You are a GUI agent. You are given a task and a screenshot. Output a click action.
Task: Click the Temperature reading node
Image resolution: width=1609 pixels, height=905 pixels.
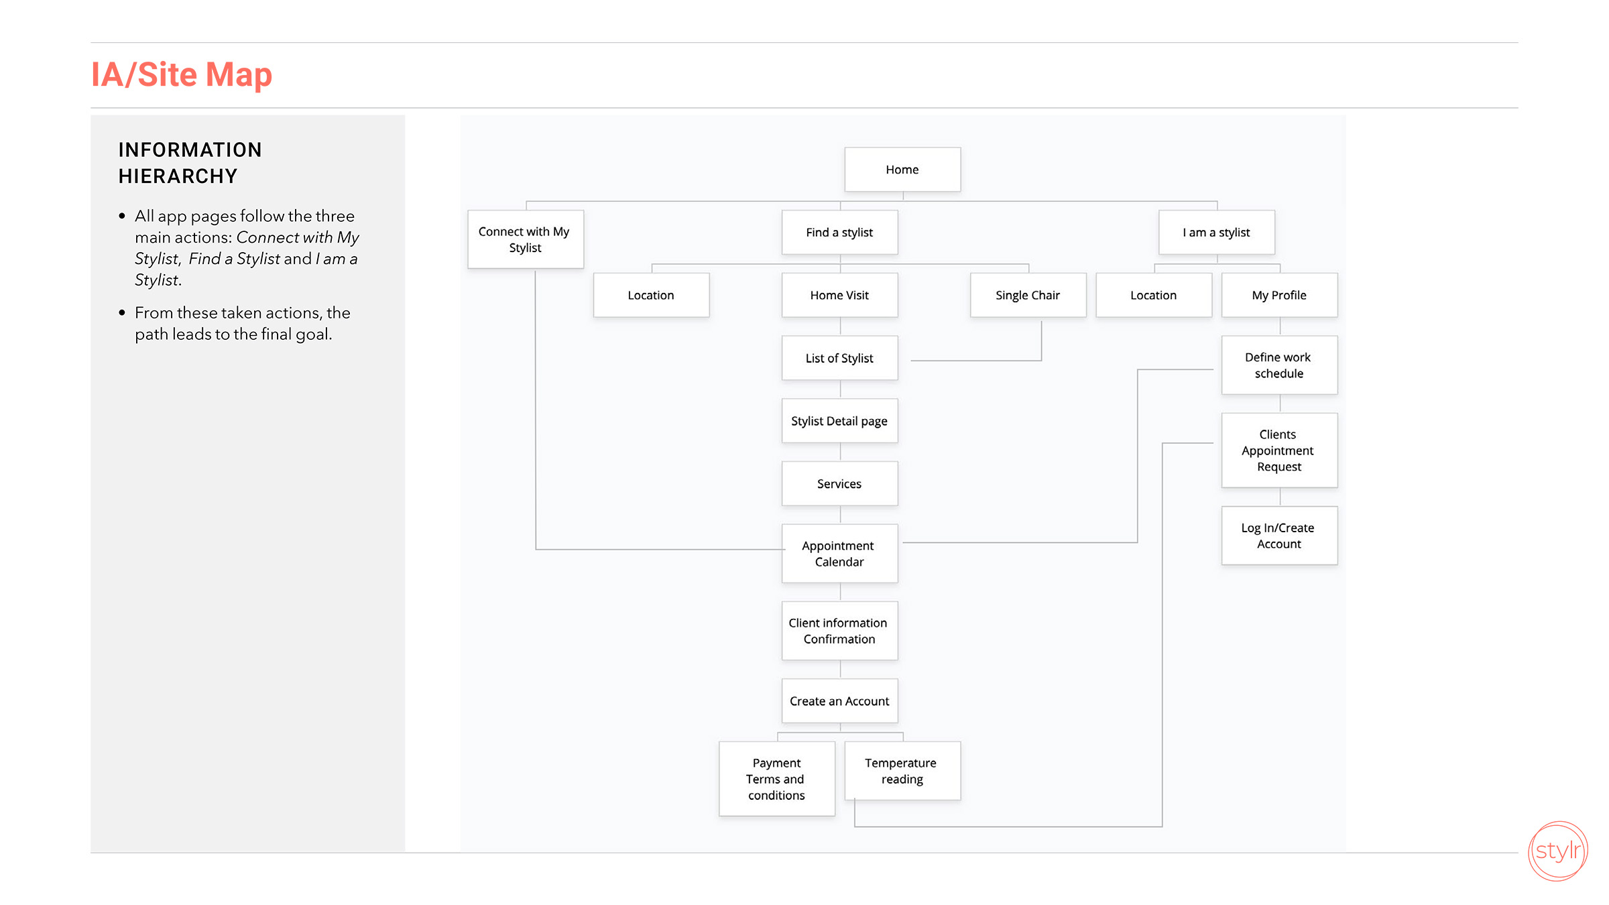(x=902, y=771)
